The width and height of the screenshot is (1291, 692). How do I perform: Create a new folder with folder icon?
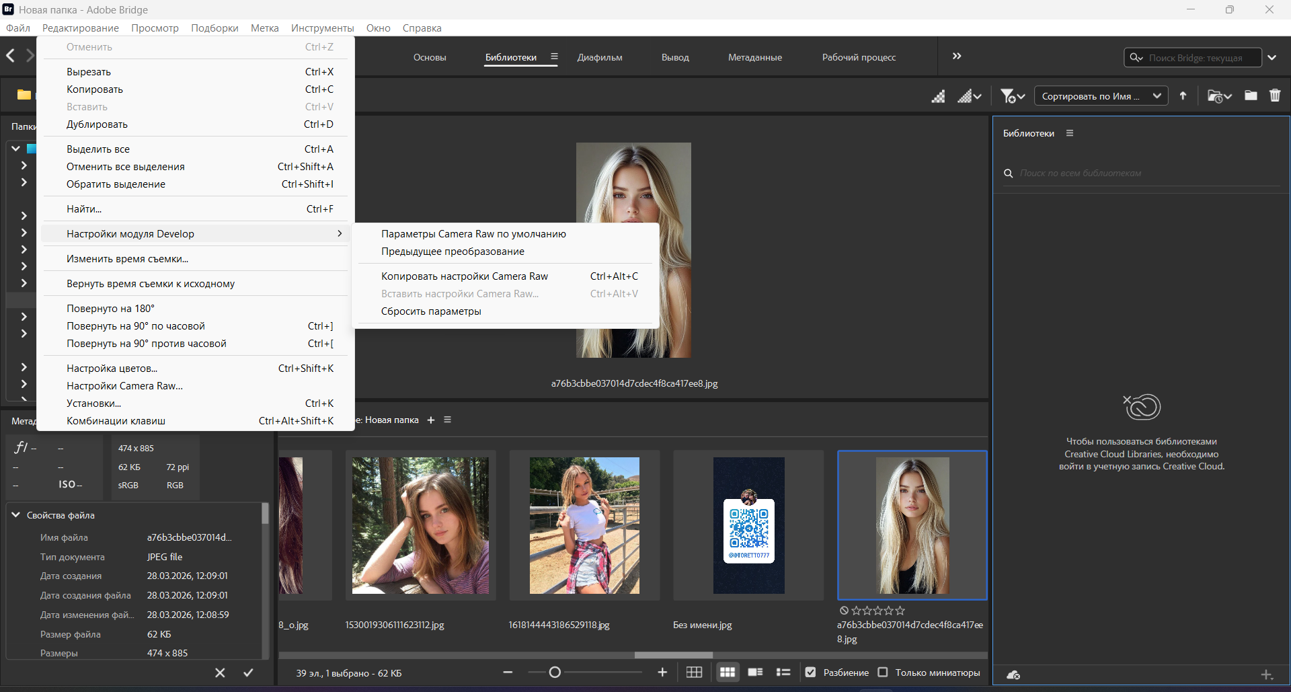(x=1250, y=95)
